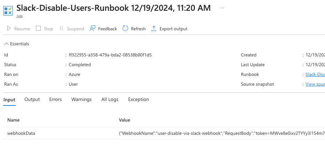Click the Value column header
325x148 pixels.
click(124, 120)
